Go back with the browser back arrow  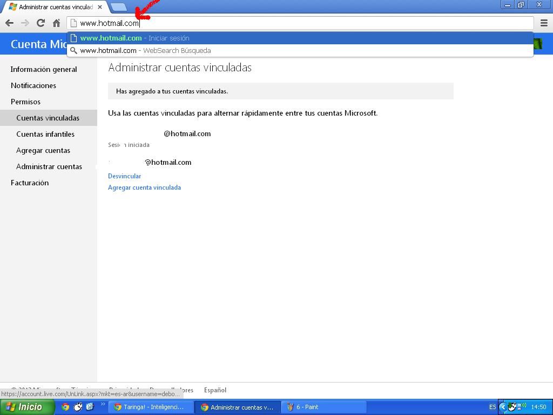pyautogui.click(x=10, y=23)
